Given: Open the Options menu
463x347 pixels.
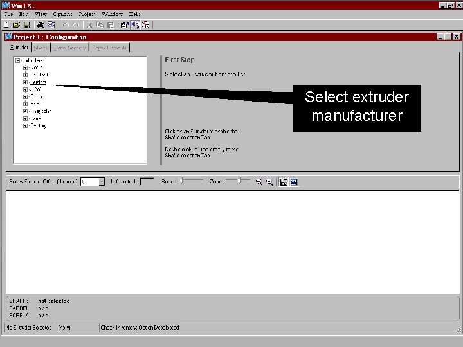Looking at the screenshot, I should [62, 14].
